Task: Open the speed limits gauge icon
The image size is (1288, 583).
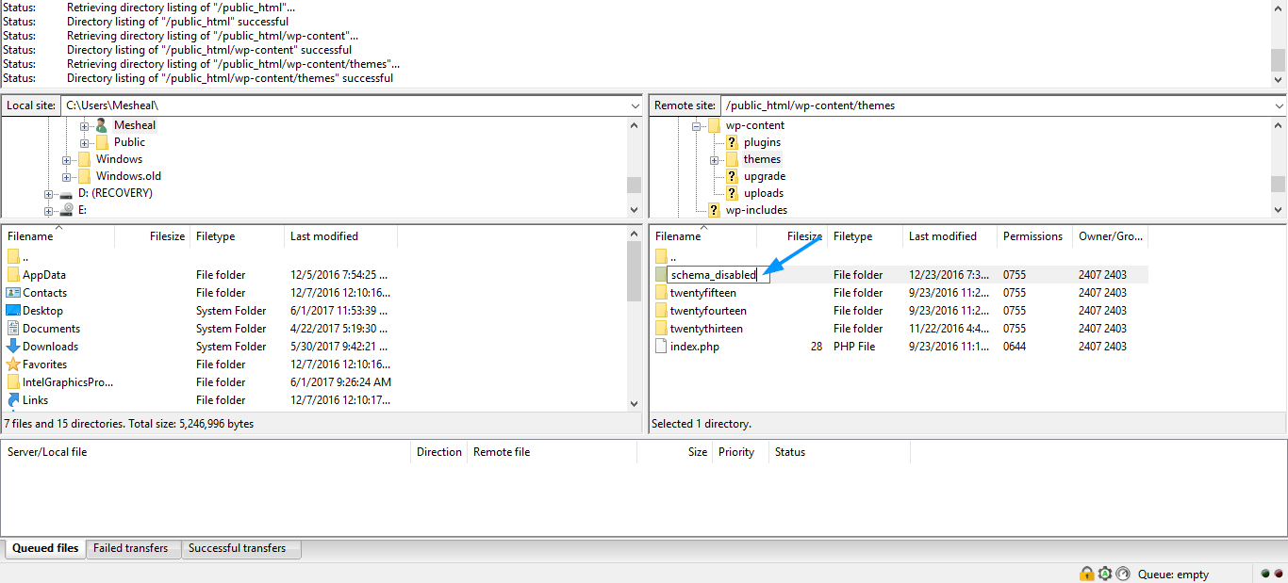Action: 1122,574
